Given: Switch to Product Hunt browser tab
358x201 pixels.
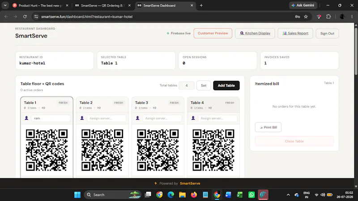Looking at the screenshot, I should pyautogui.click(x=40, y=5).
